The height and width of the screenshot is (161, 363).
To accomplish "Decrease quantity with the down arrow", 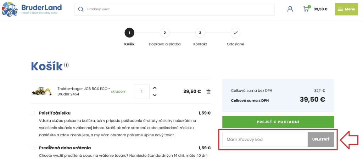I will click(x=155, y=95).
